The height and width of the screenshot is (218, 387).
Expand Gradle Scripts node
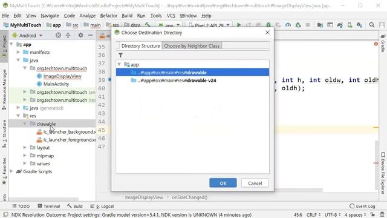11,171
